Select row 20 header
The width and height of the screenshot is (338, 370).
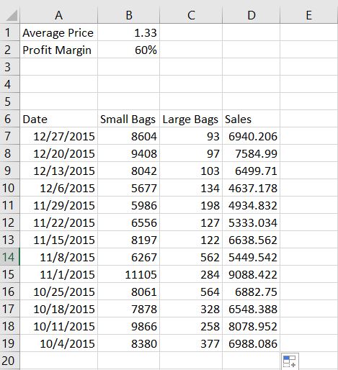(10, 361)
